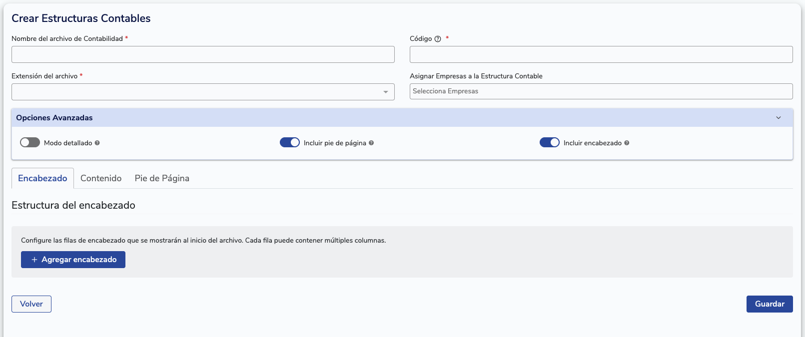Click the Opciones Avanzadas header bar
Image resolution: width=805 pixels, height=337 pixels.
pyautogui.click(x=400, y=118)
